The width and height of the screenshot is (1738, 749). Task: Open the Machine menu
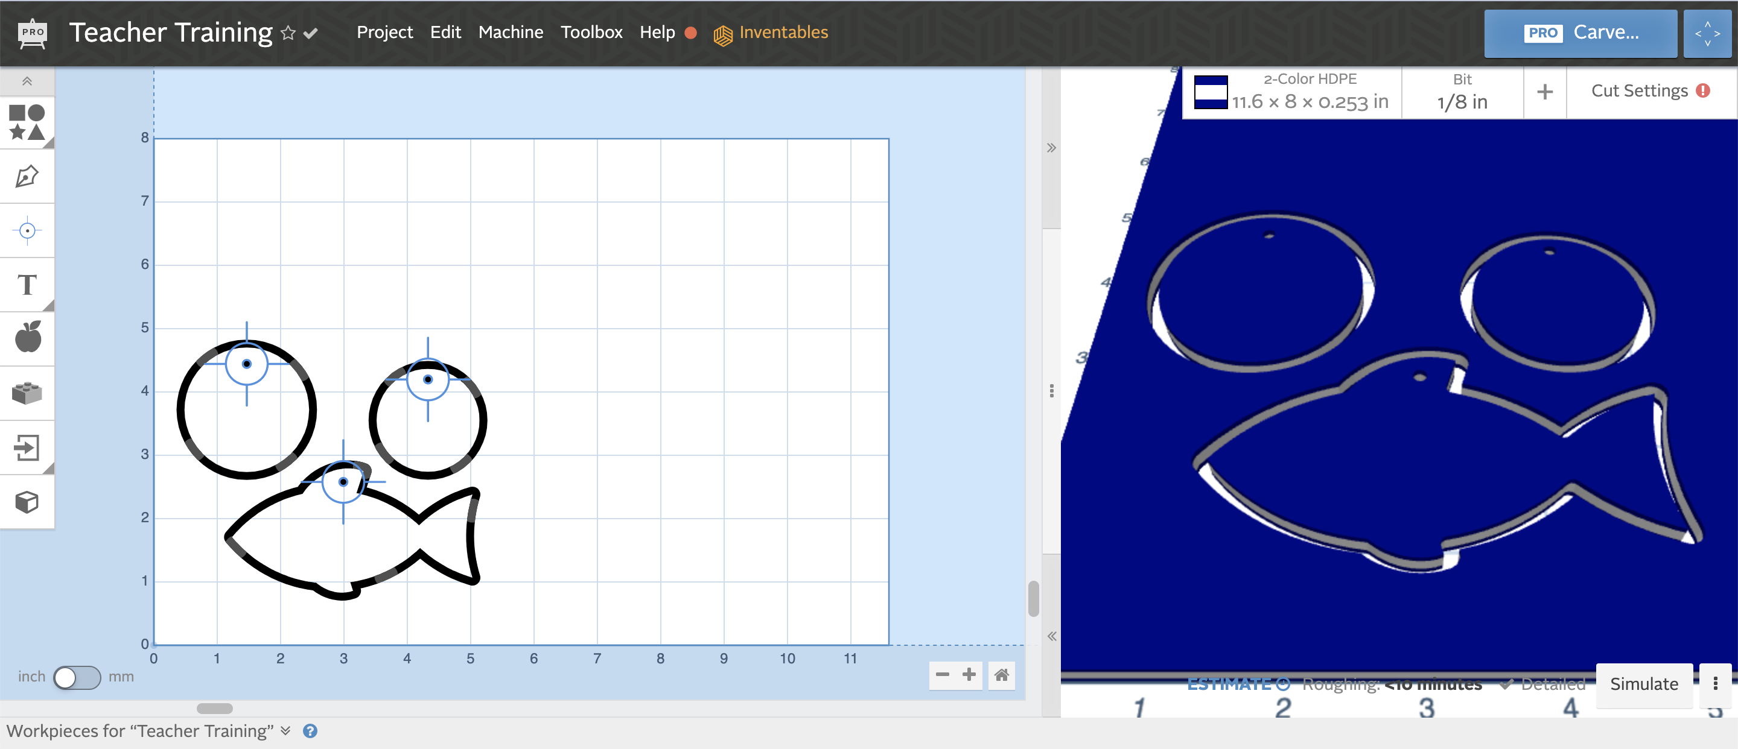[509, 31]
